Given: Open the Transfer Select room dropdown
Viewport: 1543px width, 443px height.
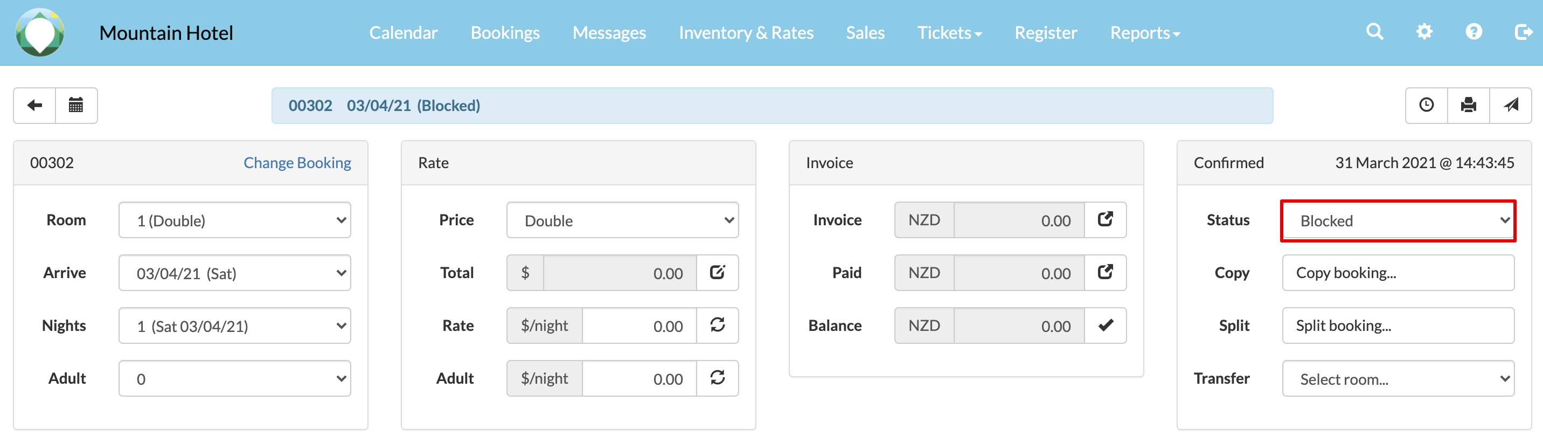Looking at the screenshot, I should click(1398, 379).
